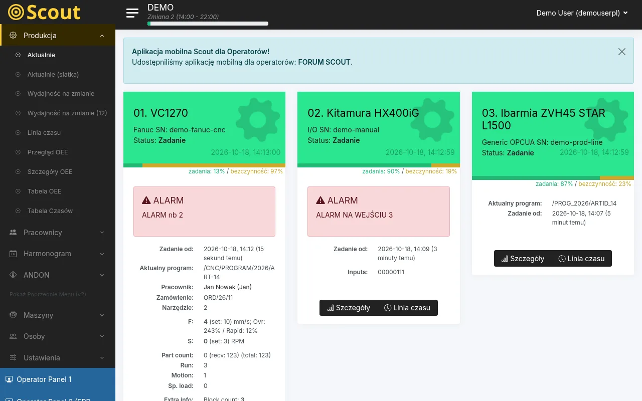
Task: Click the Kitamura zadania/bezczynność progress bar
Action: point(379,165)
